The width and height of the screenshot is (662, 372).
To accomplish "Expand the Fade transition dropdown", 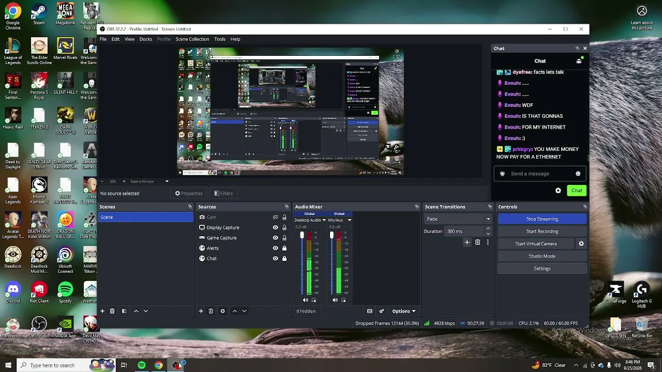I will [x=488, y=219].
